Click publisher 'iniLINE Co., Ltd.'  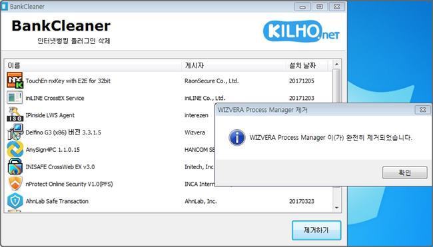click(205, 98)
